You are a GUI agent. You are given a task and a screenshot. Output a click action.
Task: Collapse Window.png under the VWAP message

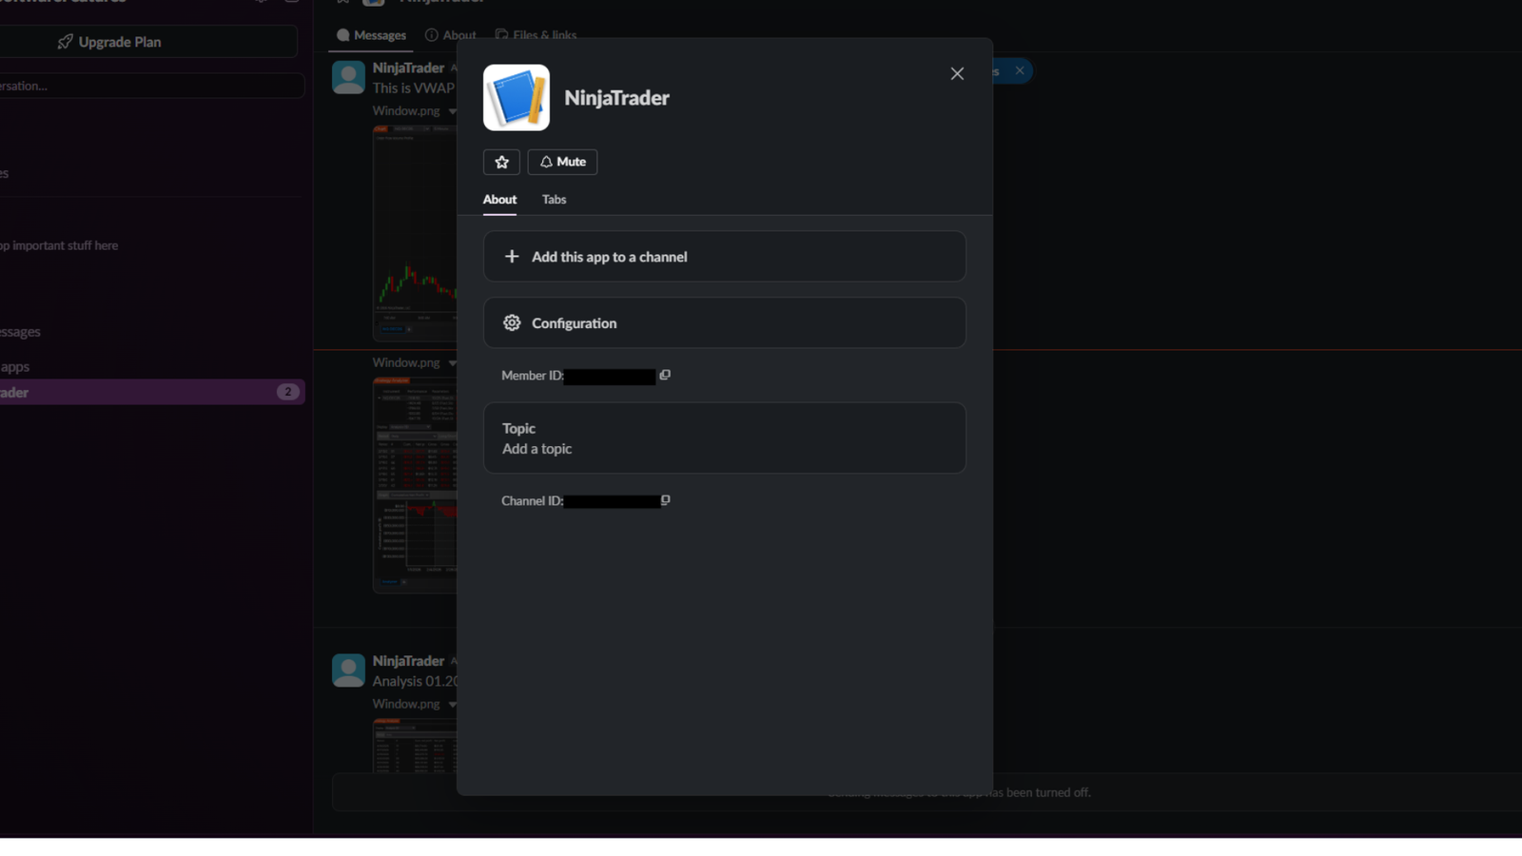452,111
